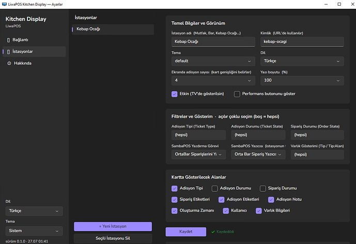Viewport: 356px width, 244px height.
Task: Click Temel Bilgiler ve Görünüm heading
Action: 198,23
